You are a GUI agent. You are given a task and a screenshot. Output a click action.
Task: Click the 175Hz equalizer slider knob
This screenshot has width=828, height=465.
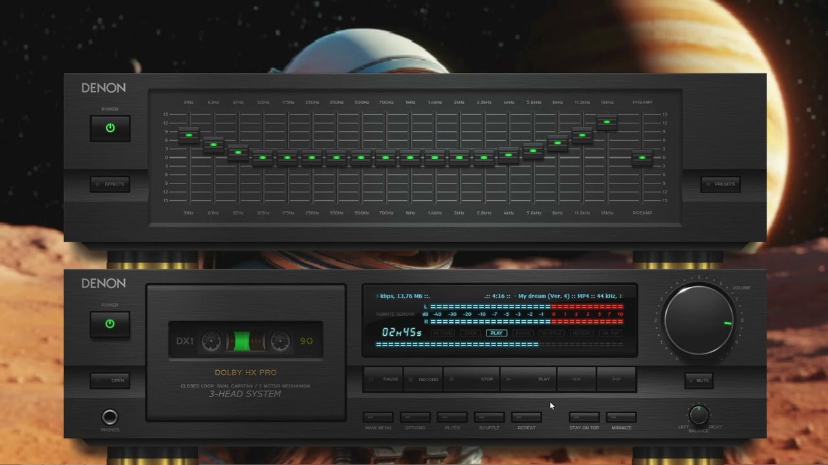click(x=287, y=157)
